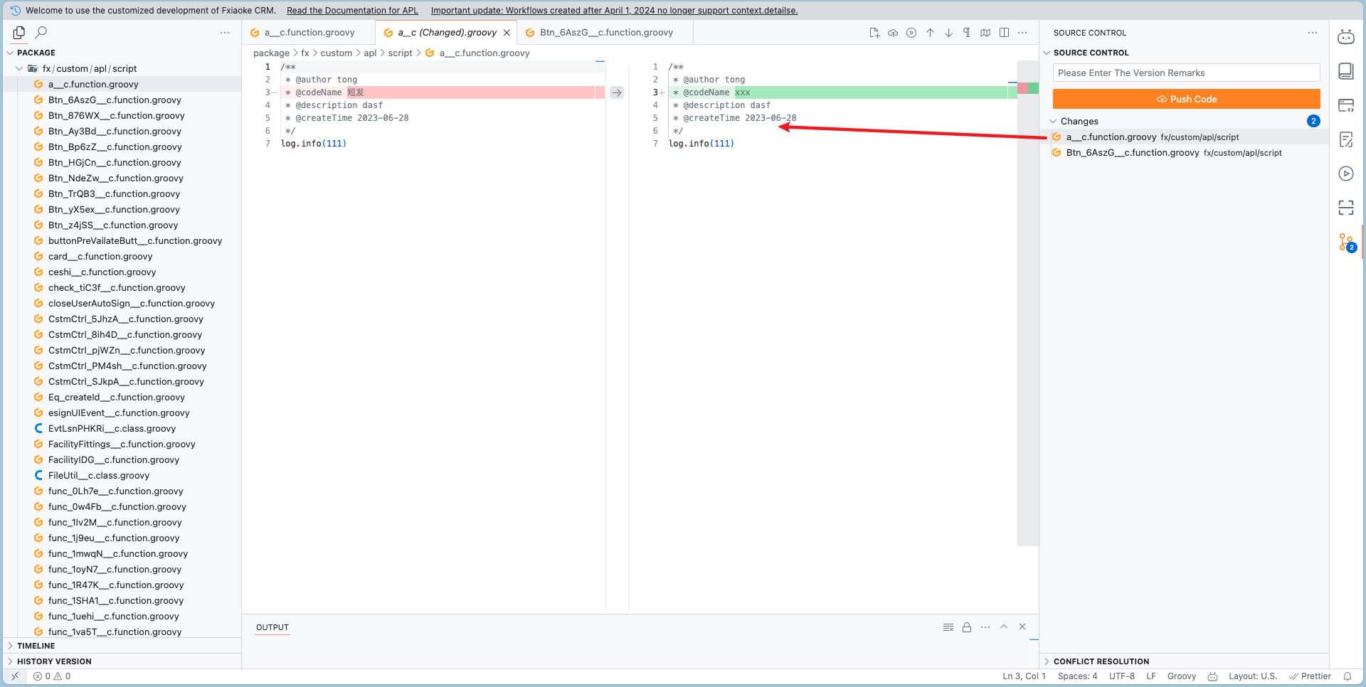Expand the TIMELINE section

pos(36,646)
